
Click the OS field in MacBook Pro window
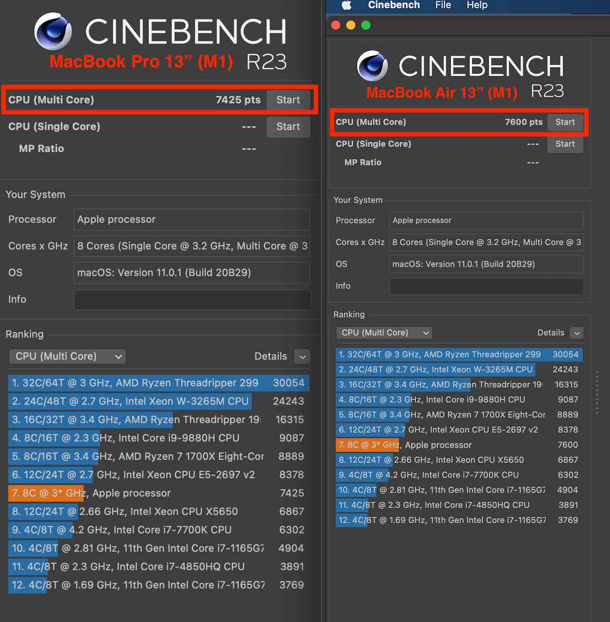tap(192, 273)
